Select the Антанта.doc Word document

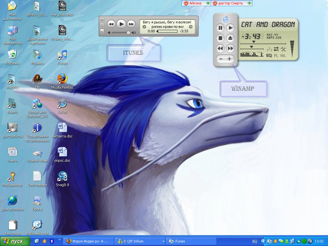point(62,130)
